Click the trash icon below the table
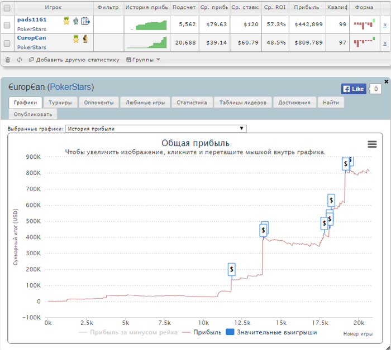The width and height of the screenshot is (391, 350). [7, 60]
